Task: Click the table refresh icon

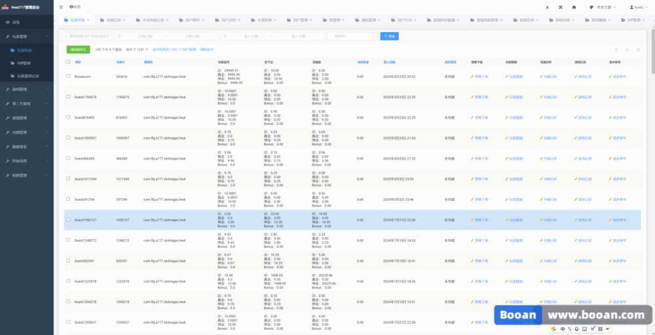Action: (627, 49)
